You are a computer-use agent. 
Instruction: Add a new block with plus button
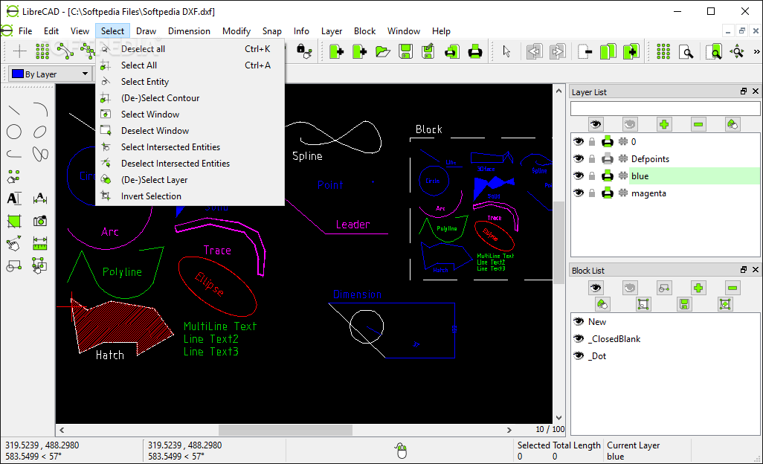(698, 288)
